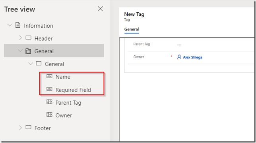The image size is (256, 143).
Task: Click the Tag entity subtitle
Action: point(127,20)
